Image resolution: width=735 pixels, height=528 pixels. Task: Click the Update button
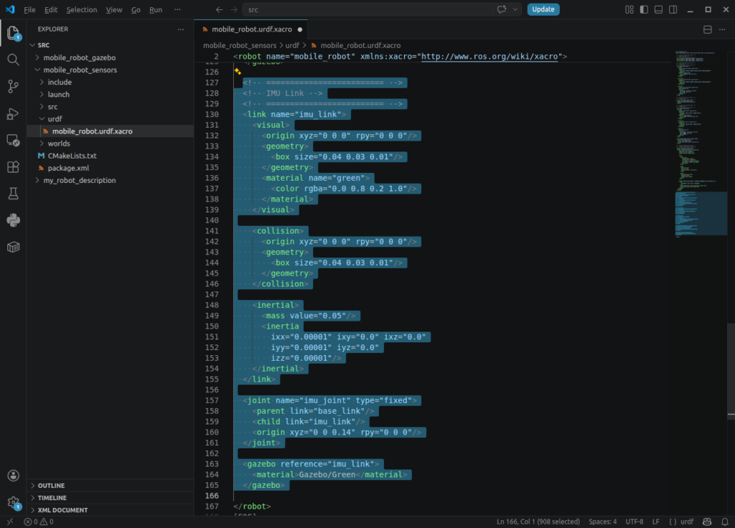[543, 9]
